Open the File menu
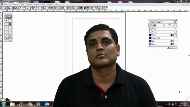 point(5,4)
